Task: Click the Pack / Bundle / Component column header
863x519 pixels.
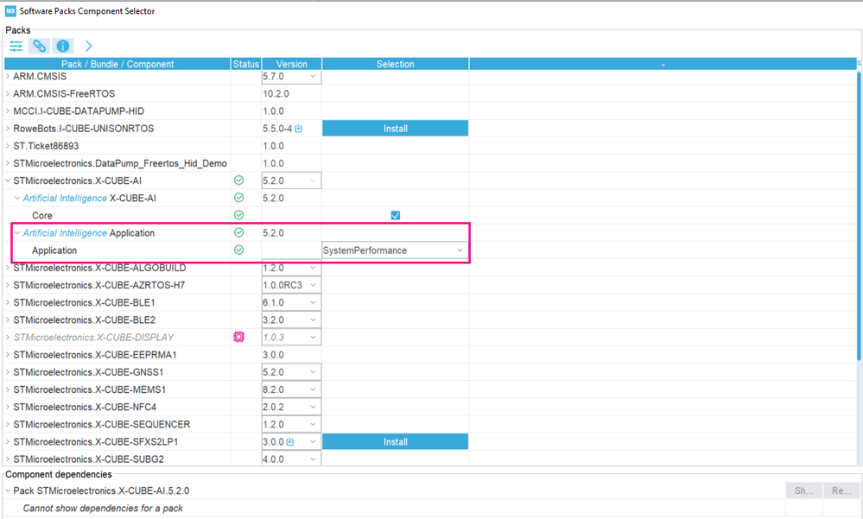Action: 117,64
